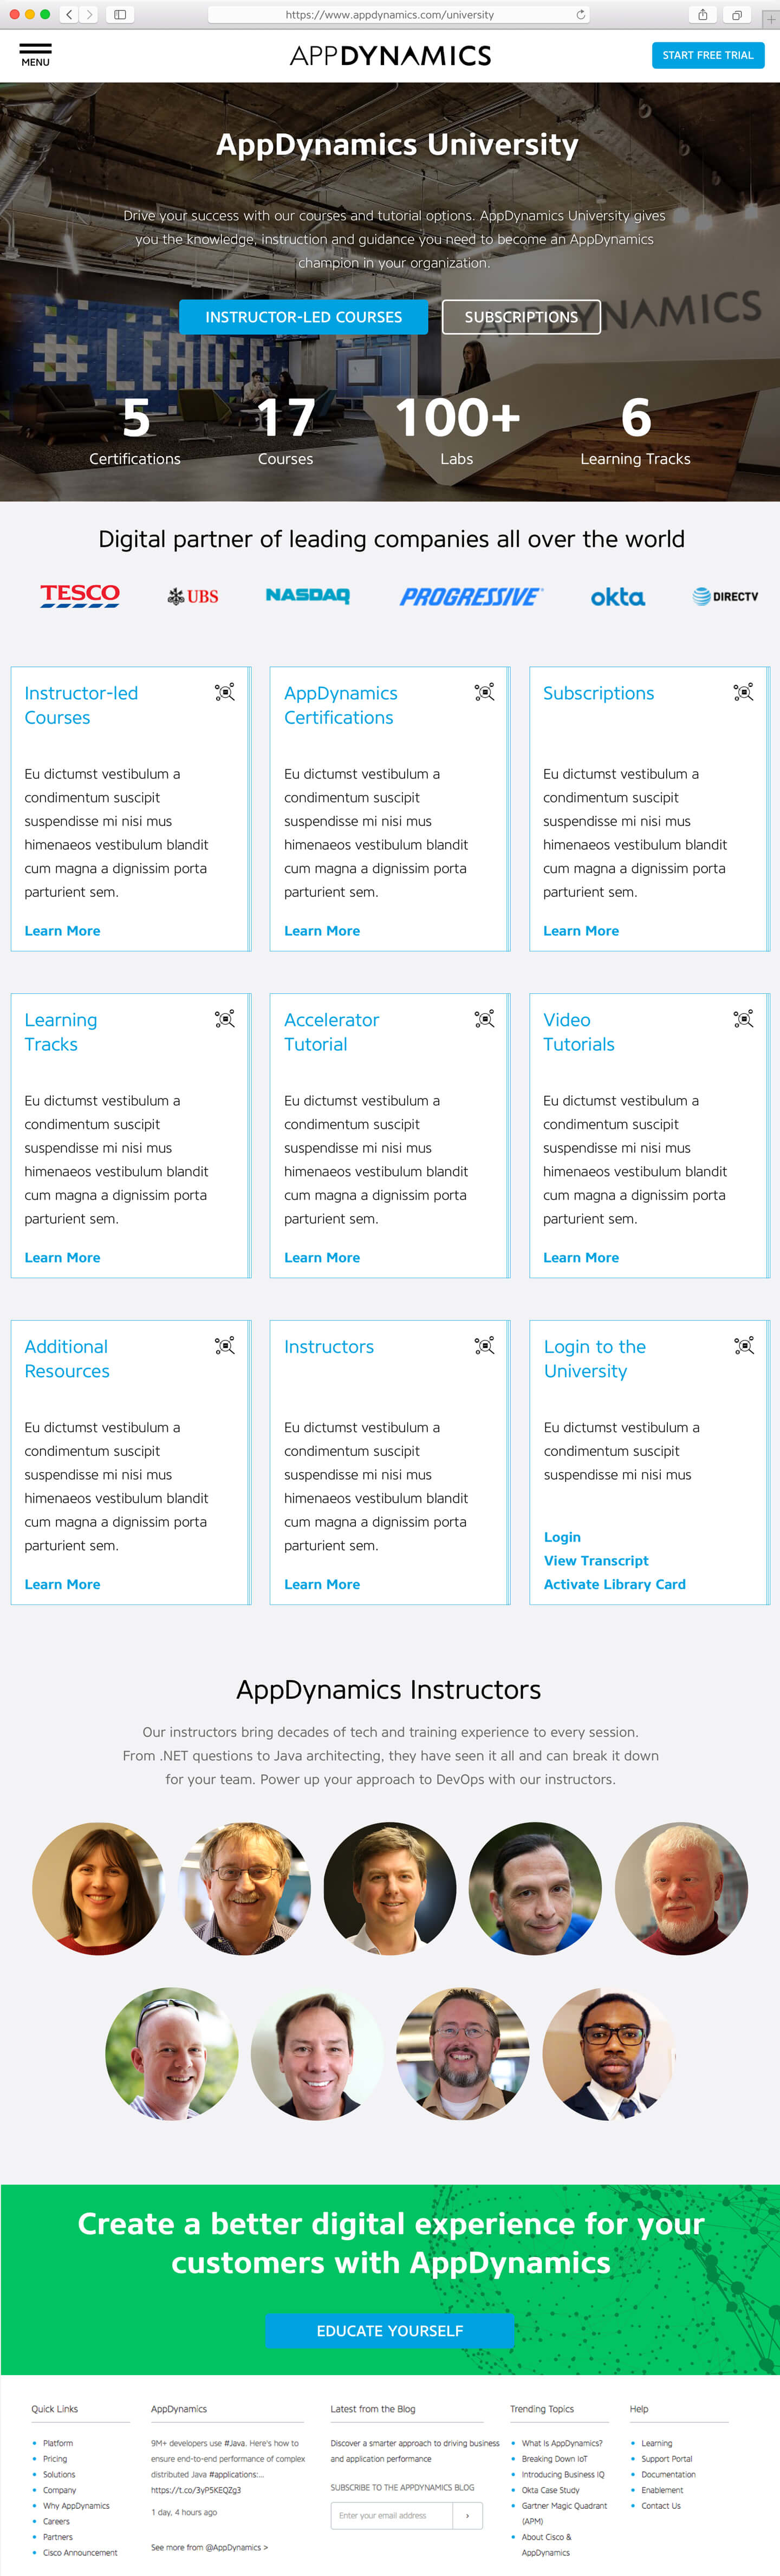Click Learn More on the Subscriptions card
The image size is (780, 2576).
tap(581, 931)
